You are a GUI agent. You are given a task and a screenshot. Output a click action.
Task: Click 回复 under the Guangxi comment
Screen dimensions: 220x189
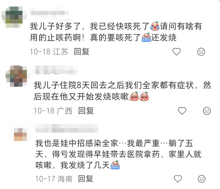pos(86,111)
